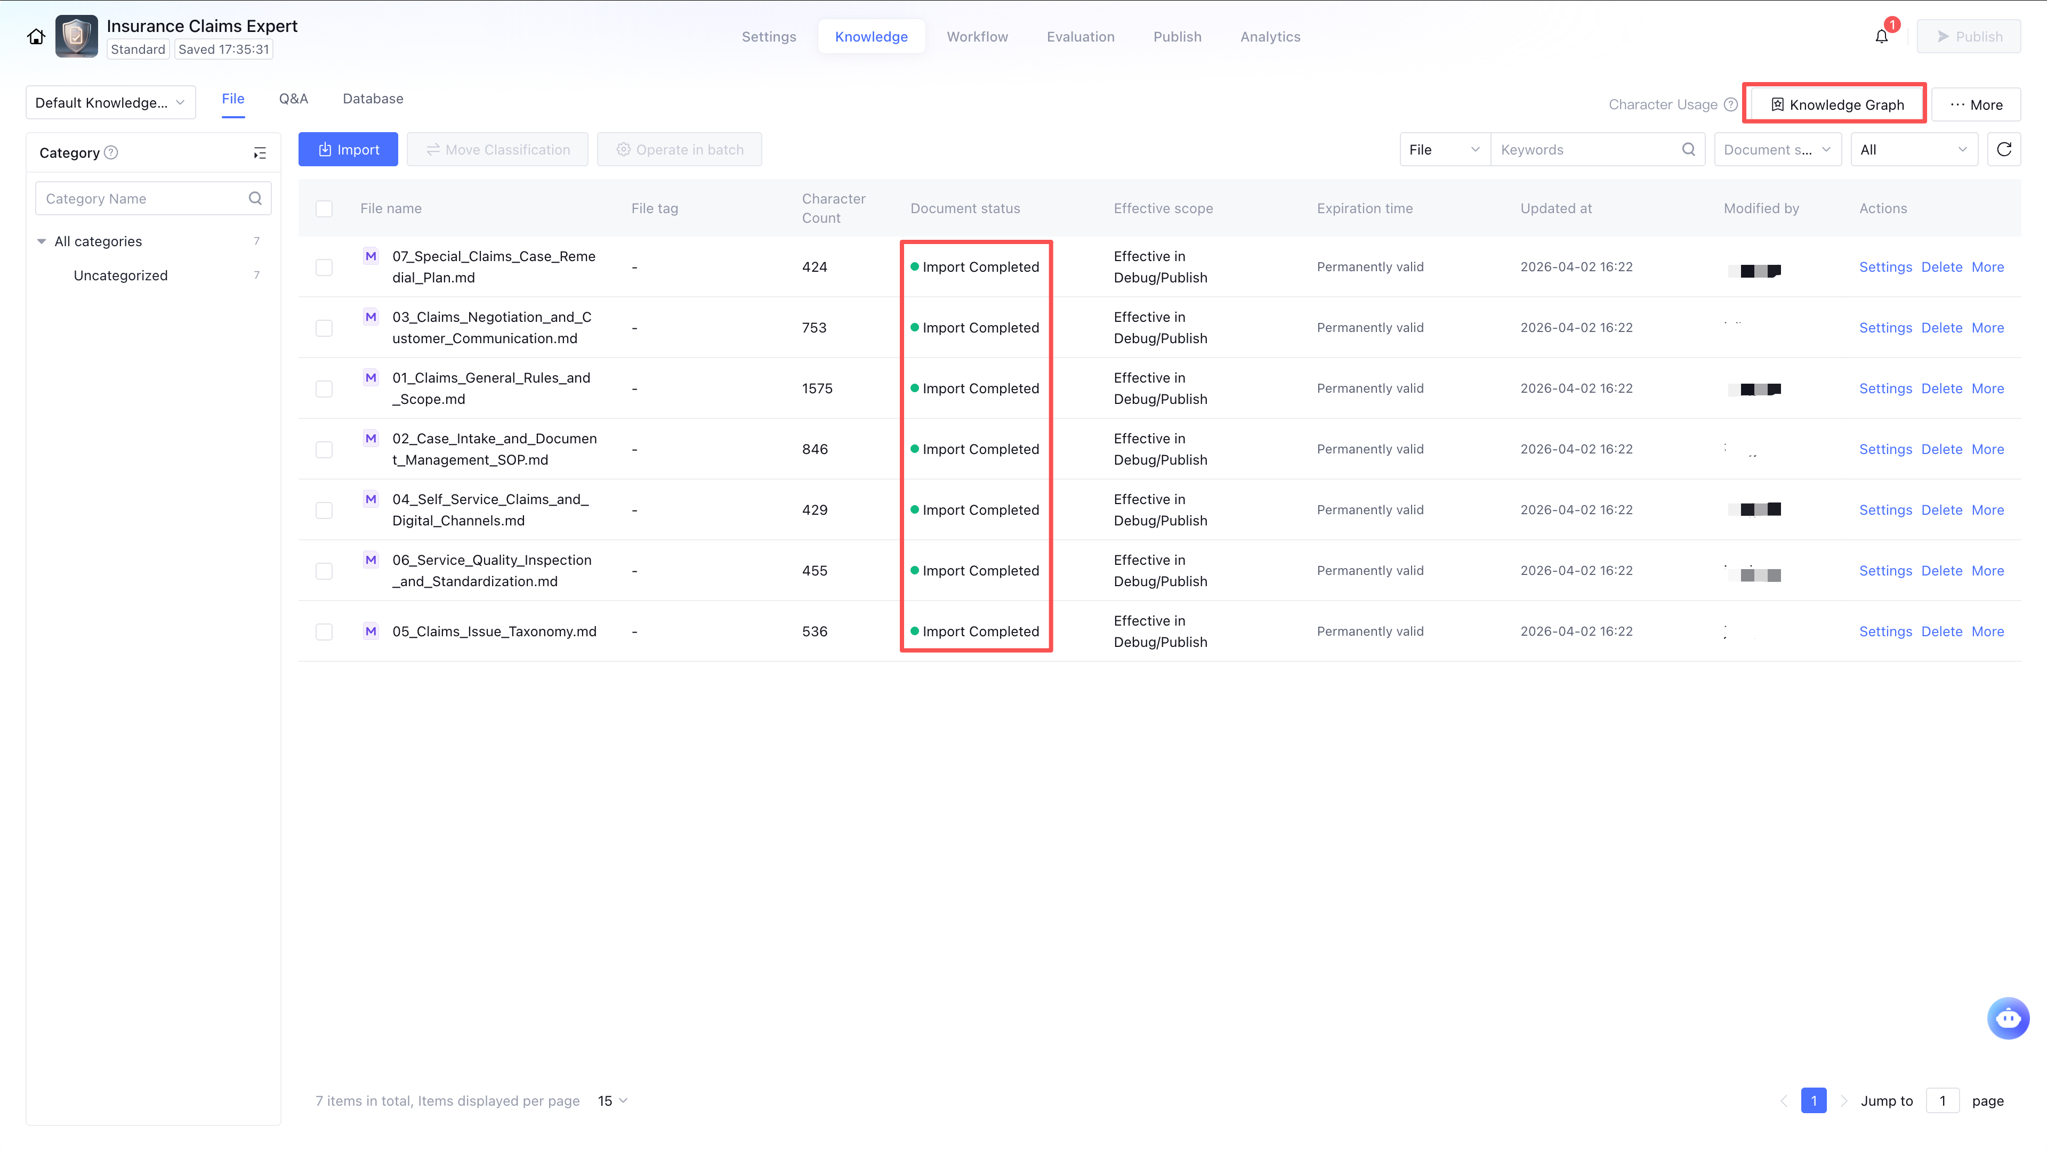Viewport: 2047px width, 1151px height.
Task: Click the Character Usage help icon
Action: [1730, 104]
